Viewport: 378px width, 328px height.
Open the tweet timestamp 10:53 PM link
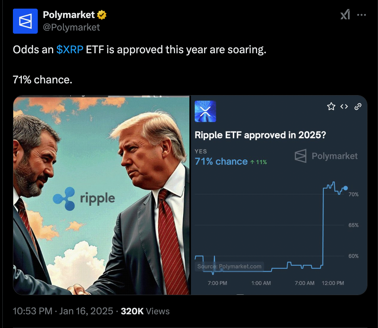(32, 311)
